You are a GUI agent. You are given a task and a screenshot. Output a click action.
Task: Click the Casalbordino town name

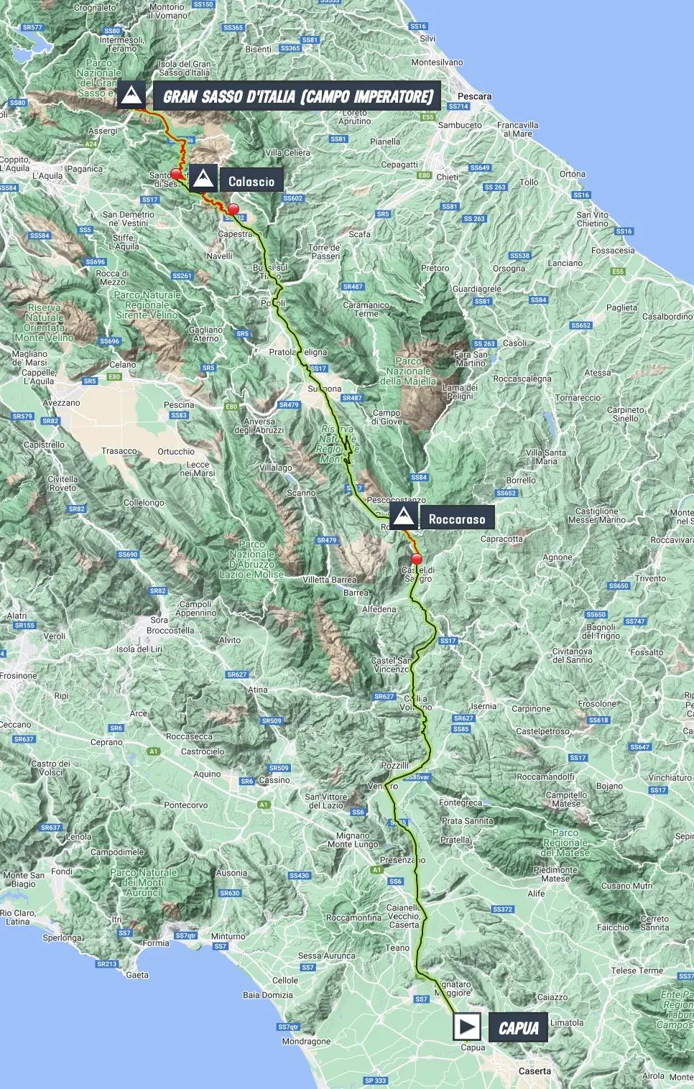(667, 316)
